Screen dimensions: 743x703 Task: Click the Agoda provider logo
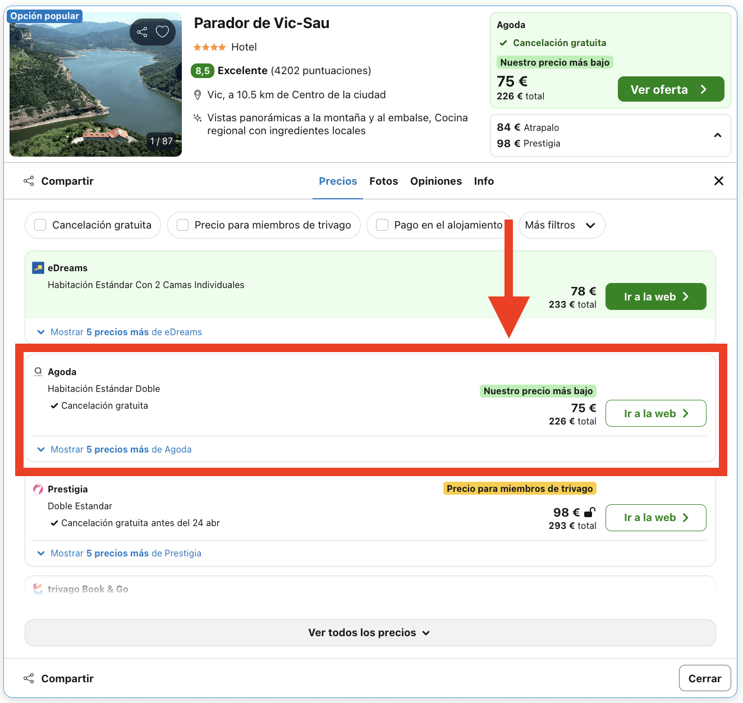(38, 372)
